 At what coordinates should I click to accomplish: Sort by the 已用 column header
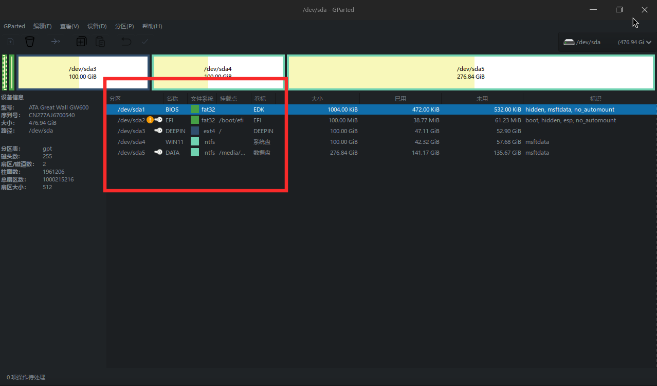point(400,99)
